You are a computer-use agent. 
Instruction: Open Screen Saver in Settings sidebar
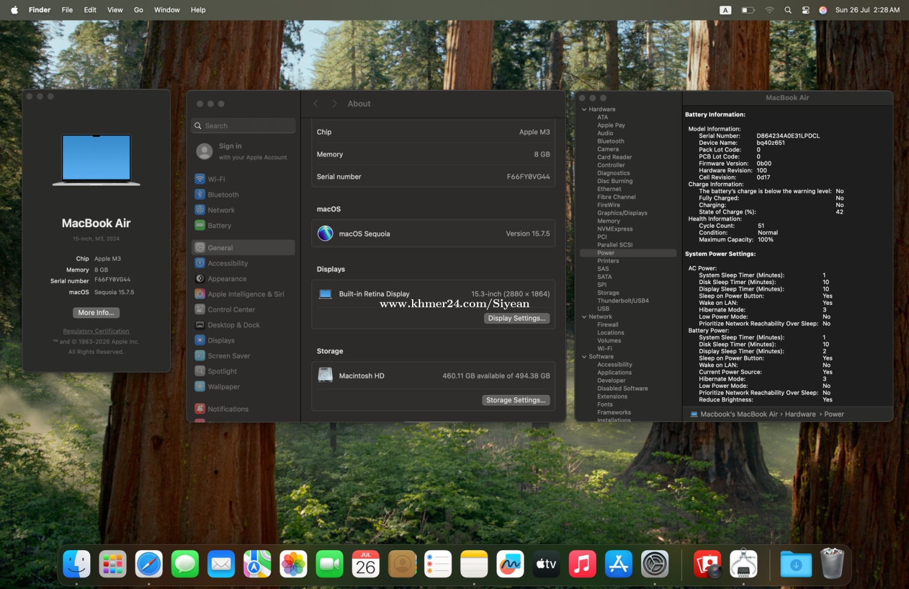(x=243, y=356)
